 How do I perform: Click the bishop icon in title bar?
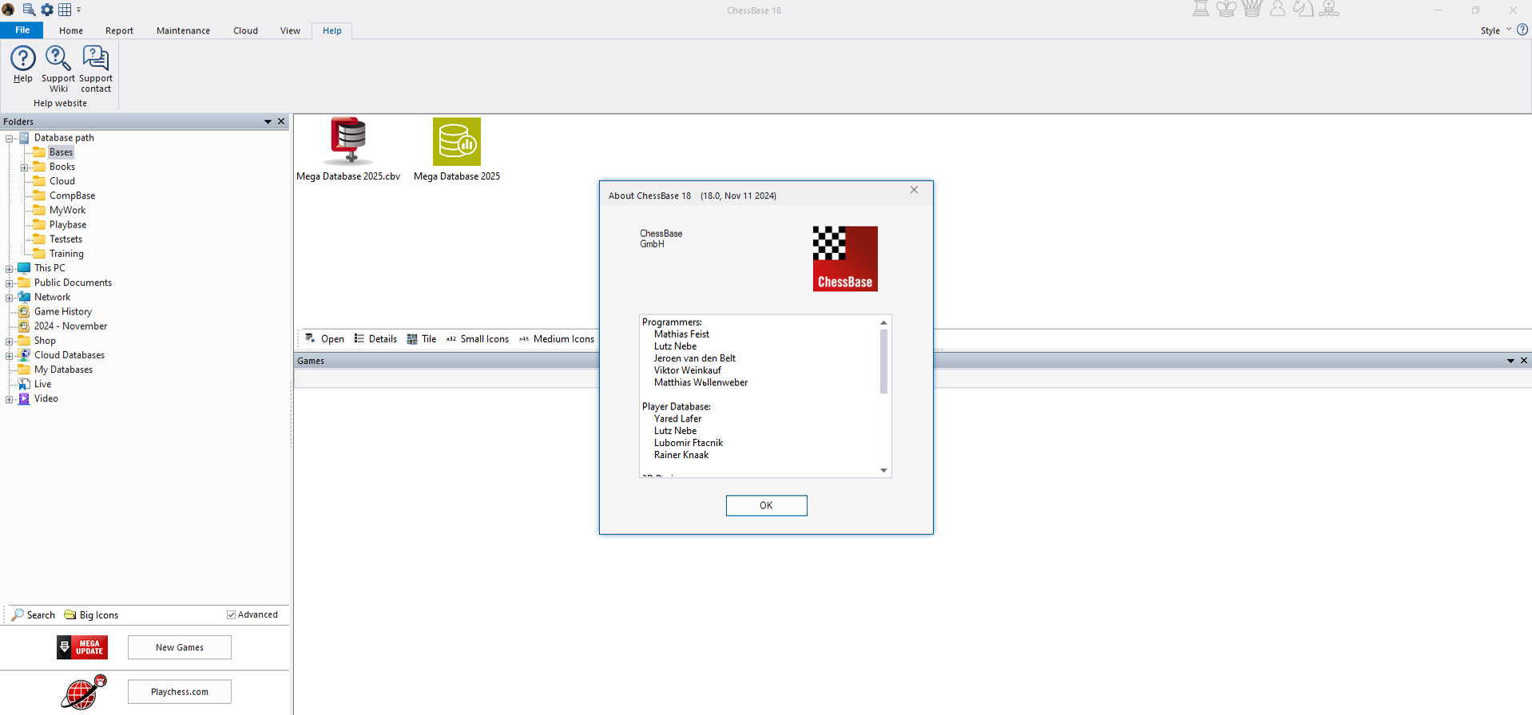(1329, 9)
